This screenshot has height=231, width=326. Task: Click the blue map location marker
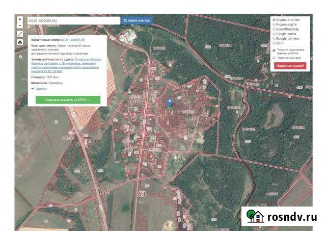170,101
